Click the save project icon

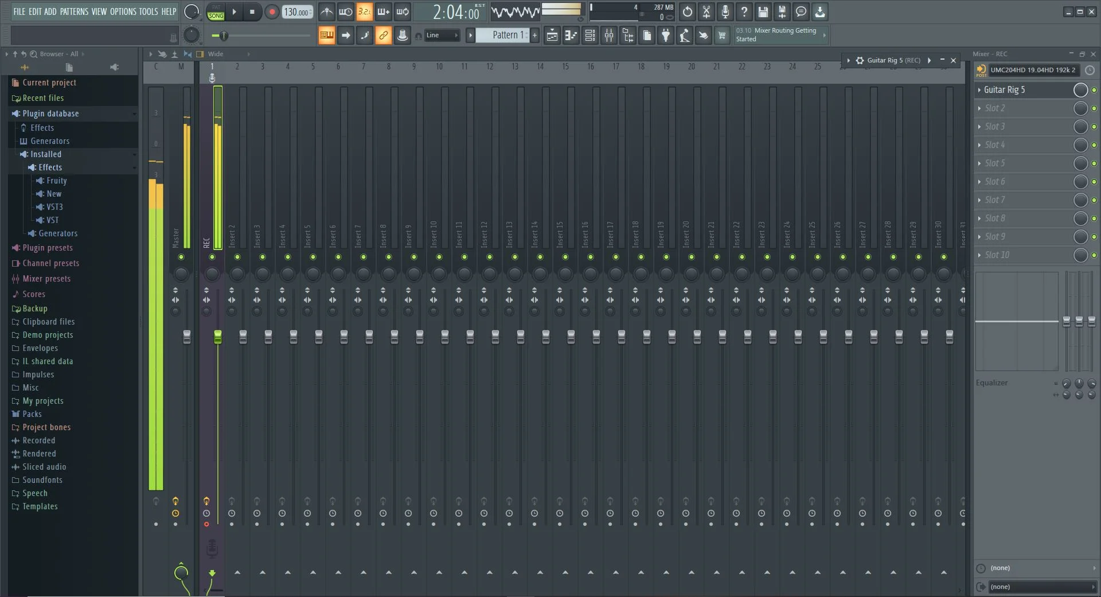pos(763,12)
